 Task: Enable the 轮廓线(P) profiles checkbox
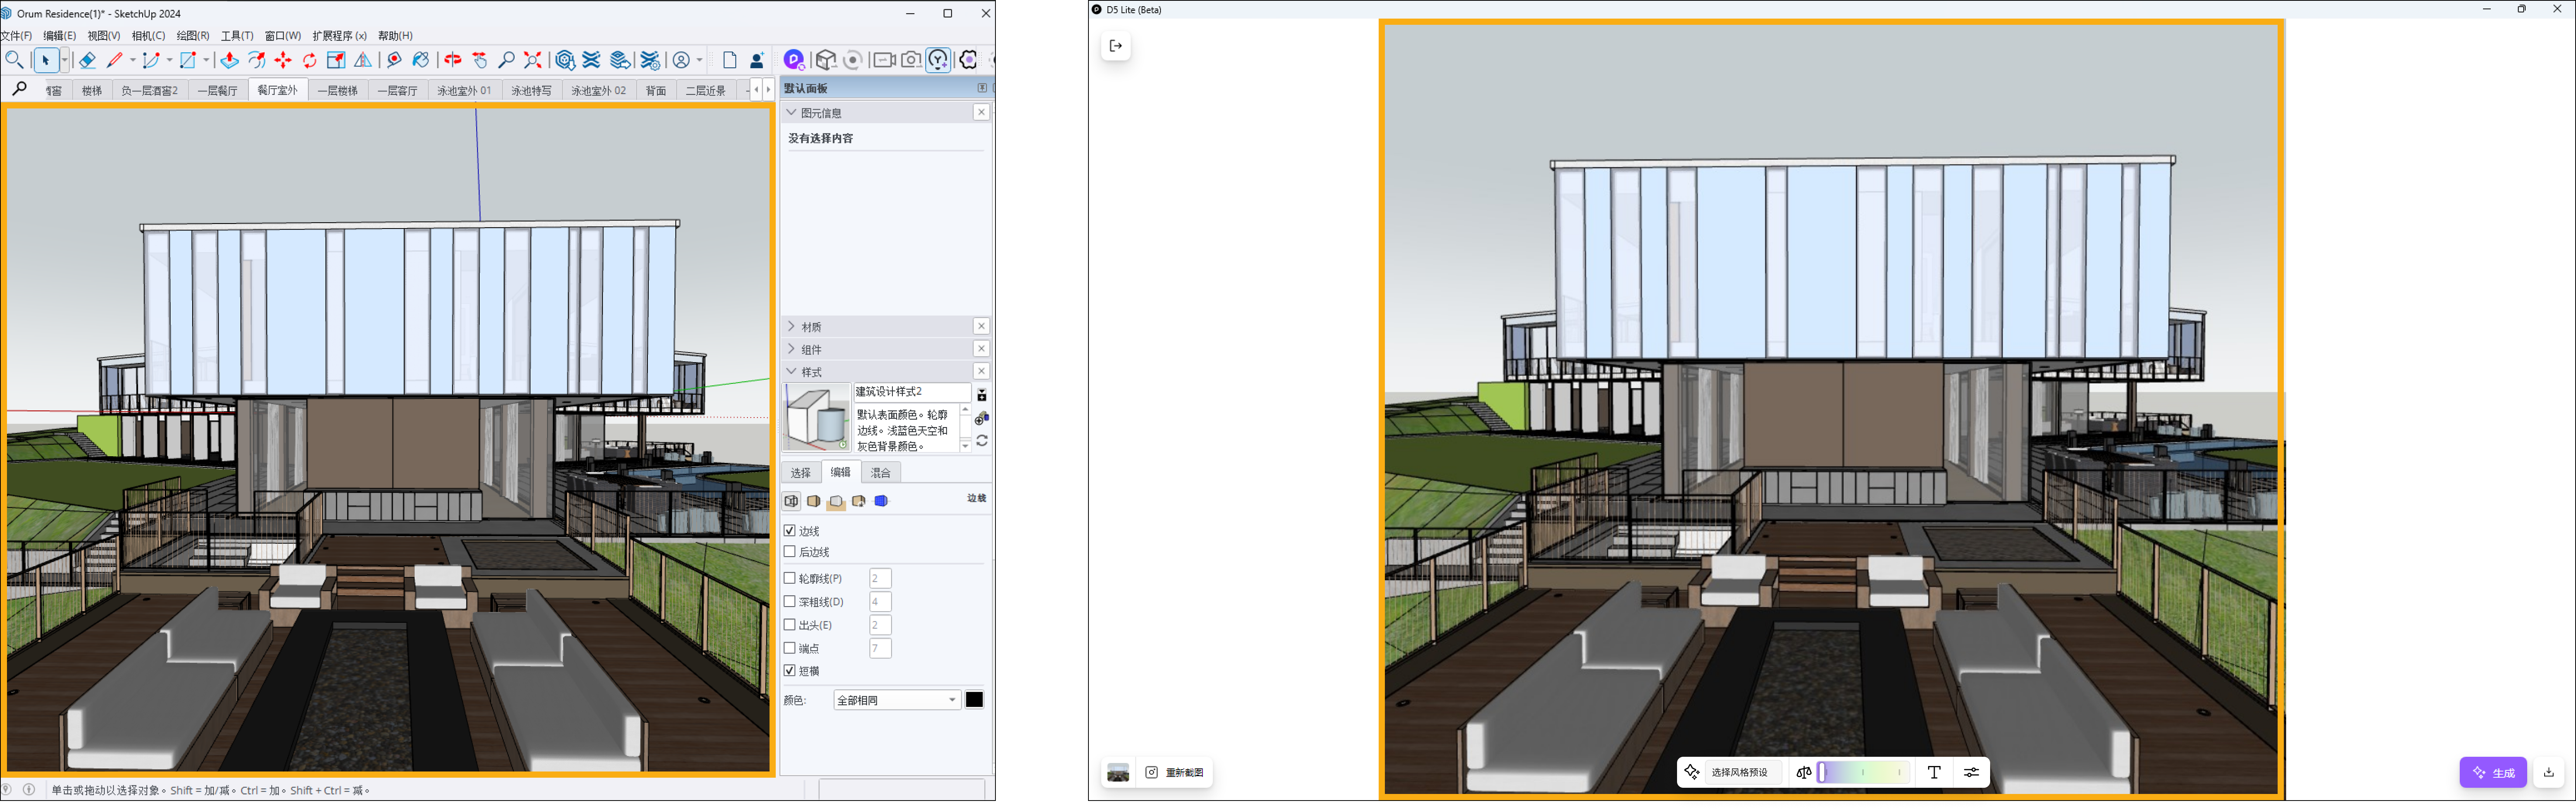[x=790, y=578]
